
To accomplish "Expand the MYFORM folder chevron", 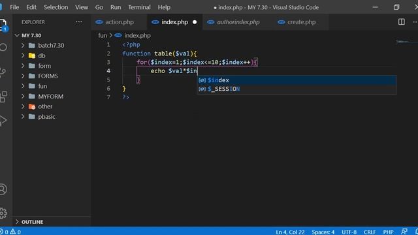I will coord(23,96).
